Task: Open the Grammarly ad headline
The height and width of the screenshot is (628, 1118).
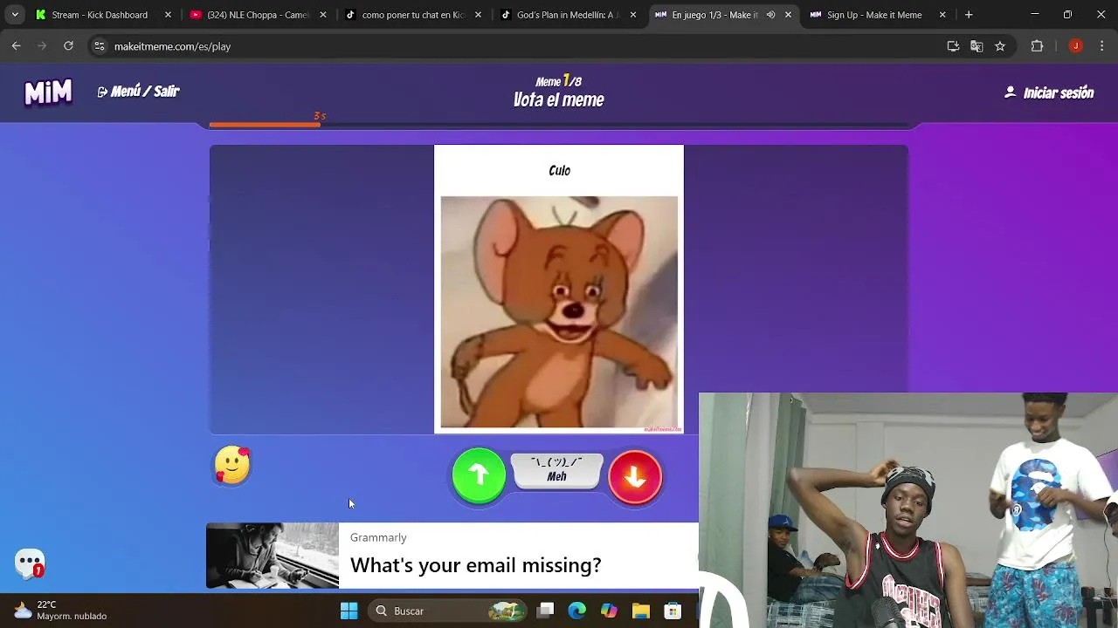Action: point(476,565)
